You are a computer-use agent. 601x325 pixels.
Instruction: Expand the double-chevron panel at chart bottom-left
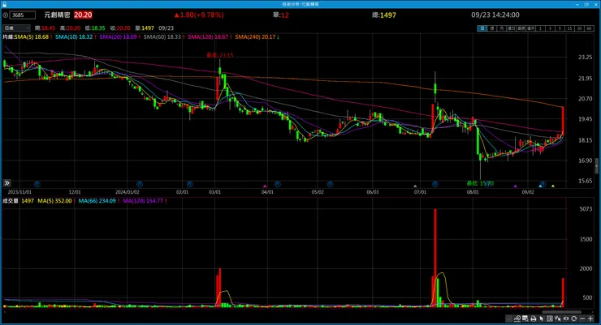click(x=6, y=183)
